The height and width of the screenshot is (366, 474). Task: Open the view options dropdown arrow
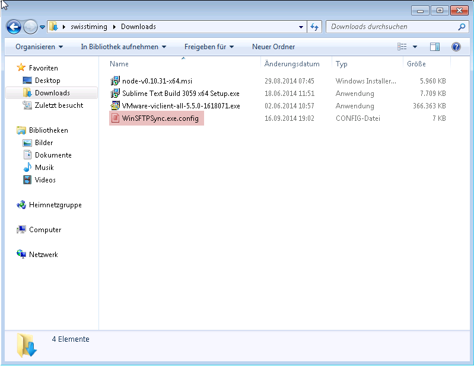pyautogui.click(x=415, y=47)
